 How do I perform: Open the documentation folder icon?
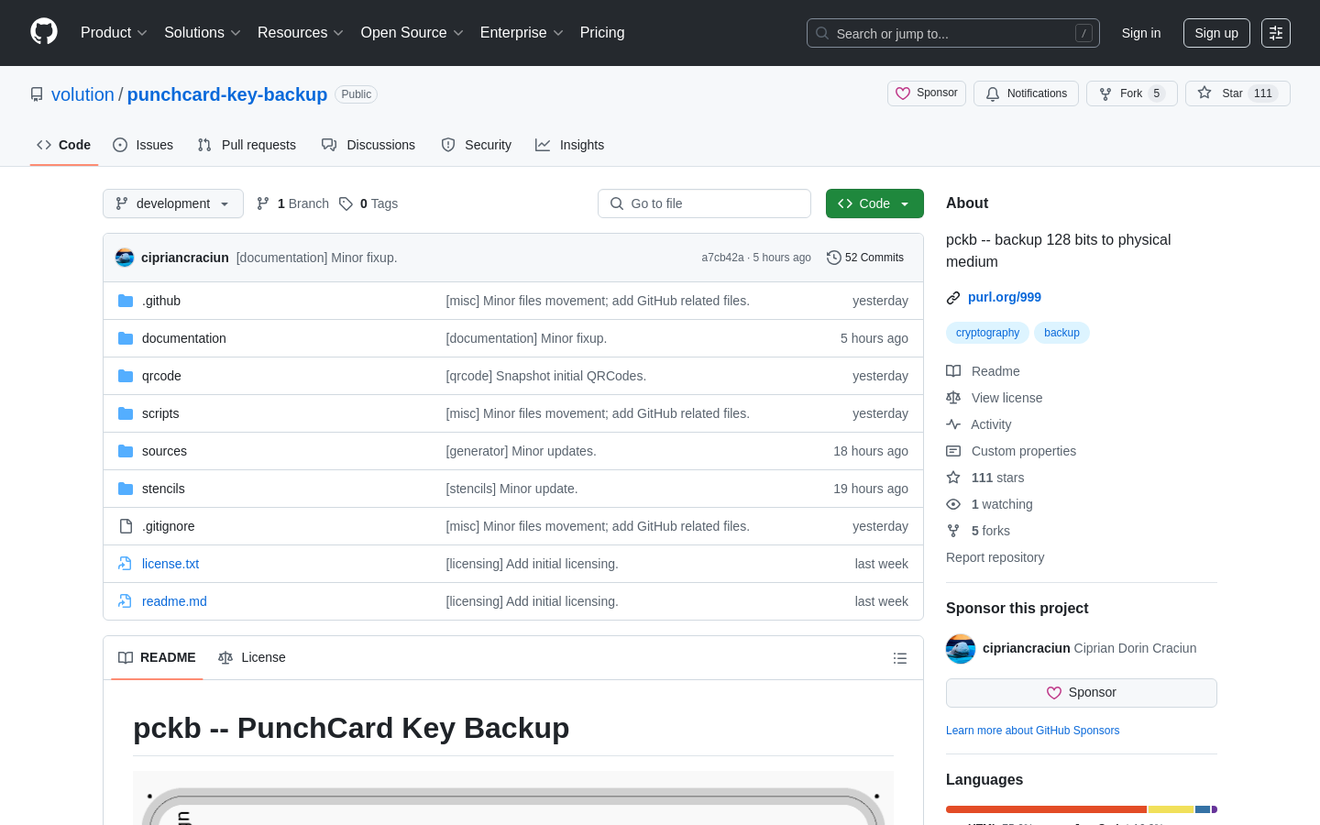(126, 338)
